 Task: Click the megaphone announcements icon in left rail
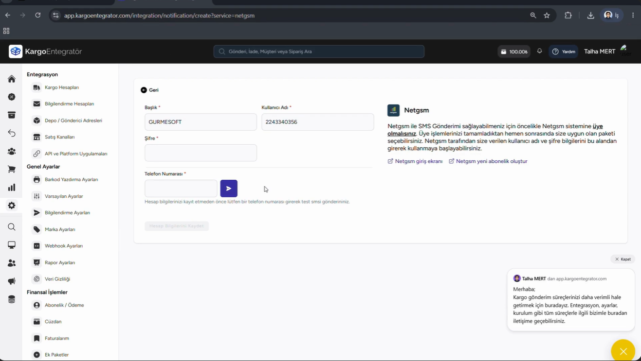point(12,281)
